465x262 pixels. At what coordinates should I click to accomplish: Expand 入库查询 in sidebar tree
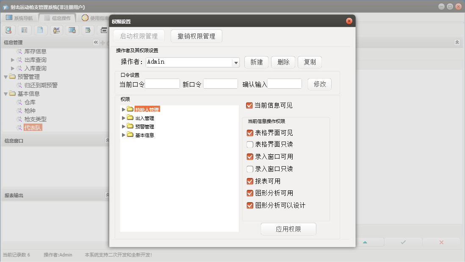coord(12,69)
